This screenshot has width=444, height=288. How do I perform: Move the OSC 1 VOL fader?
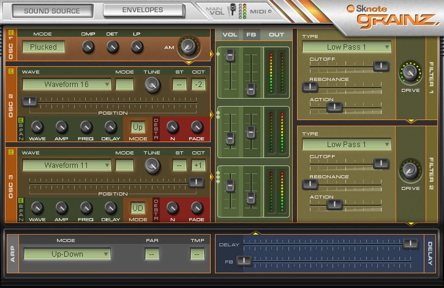(x=230, y=55)
